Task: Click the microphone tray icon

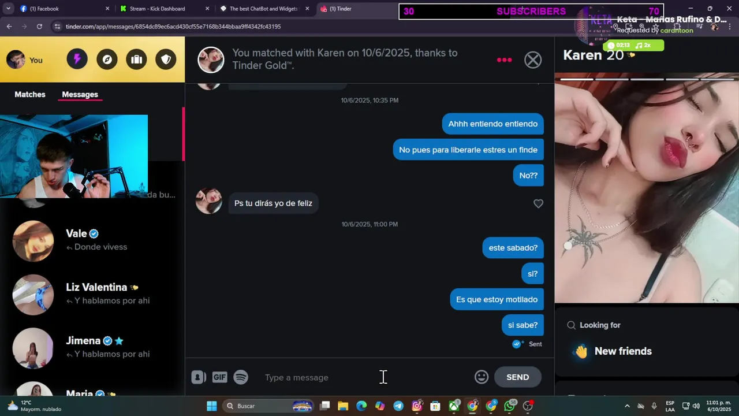Action: click(x=654, y=406)
